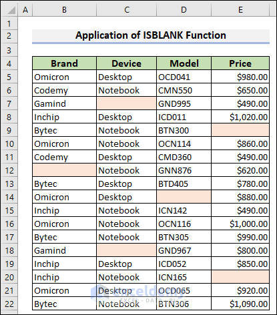Click cell with model ICD011
Image resolution: width=277 pixels, height=315 pixels.
(184, 117)
